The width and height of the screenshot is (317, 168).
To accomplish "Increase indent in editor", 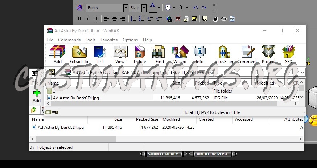I will click(159, 19).
